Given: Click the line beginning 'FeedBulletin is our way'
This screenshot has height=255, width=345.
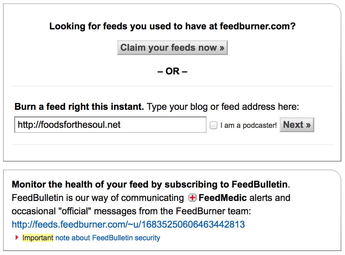Looking at the screenshot, I should pos(151,198).
